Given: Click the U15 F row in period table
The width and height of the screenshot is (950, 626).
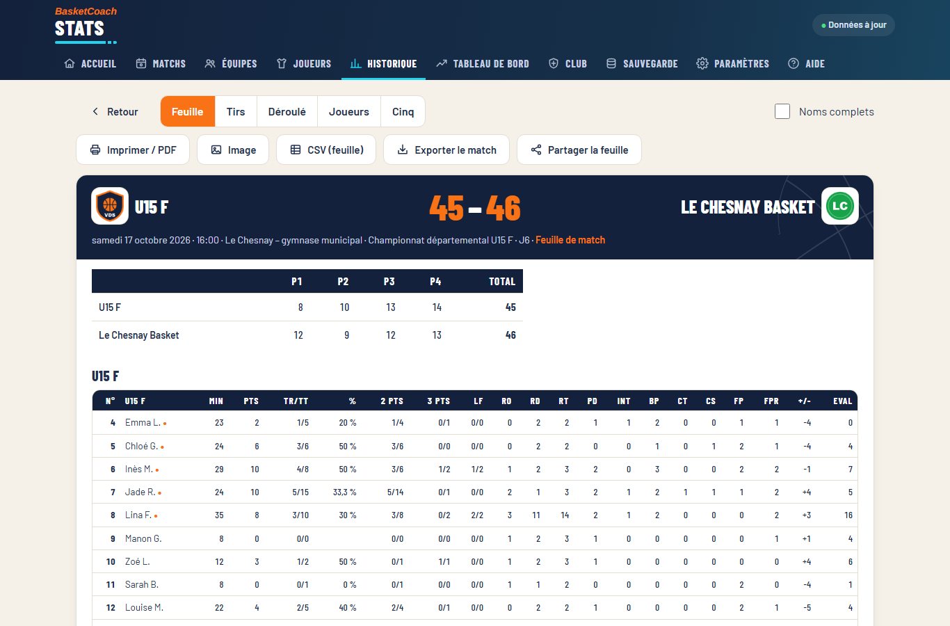Looking at the screenshot, I should [x=307, y=307].
